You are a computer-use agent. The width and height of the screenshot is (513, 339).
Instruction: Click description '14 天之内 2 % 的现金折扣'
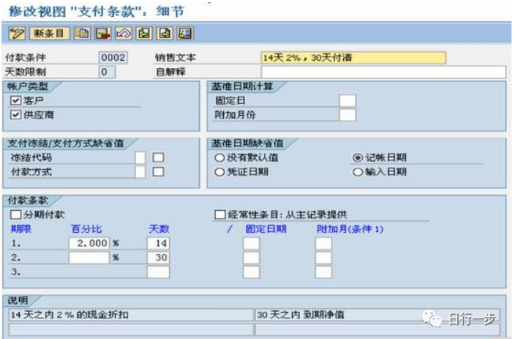[x=131, y=315]
